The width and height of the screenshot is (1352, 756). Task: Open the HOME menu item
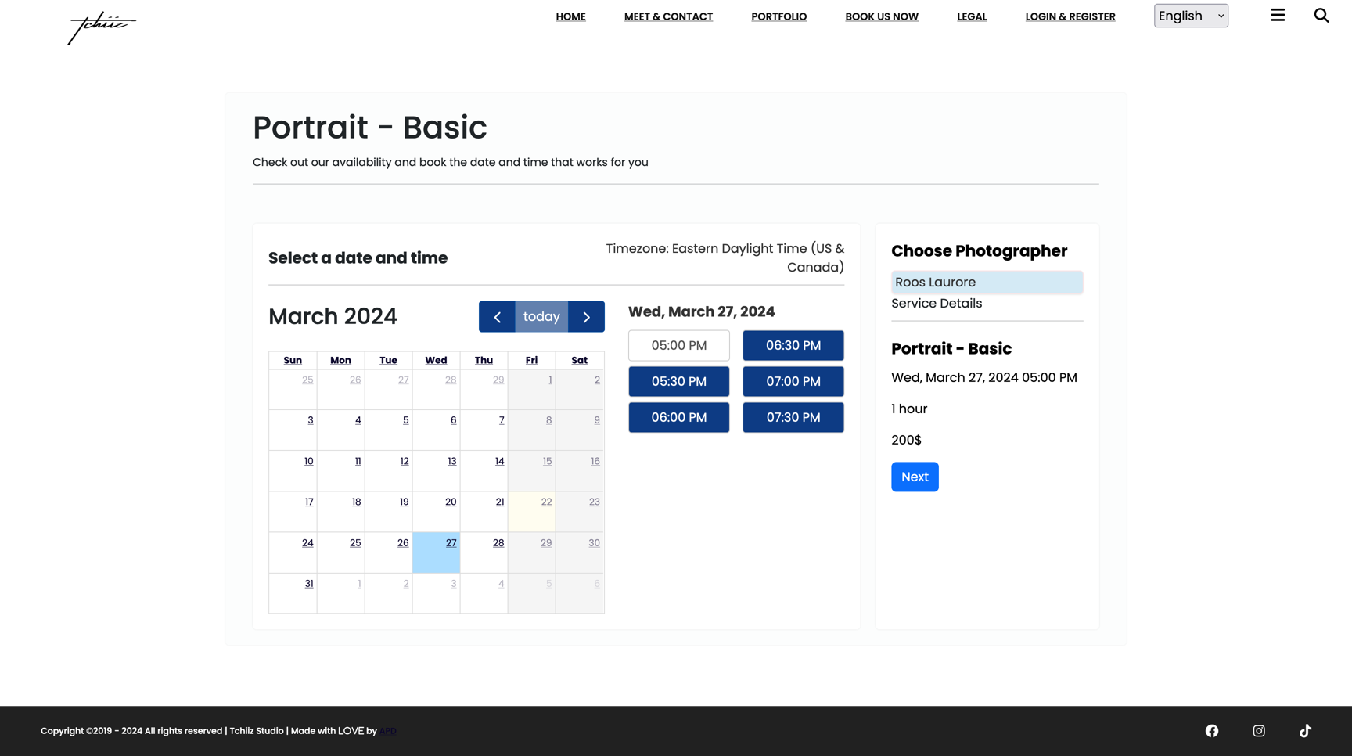click(x=570, y=16)
